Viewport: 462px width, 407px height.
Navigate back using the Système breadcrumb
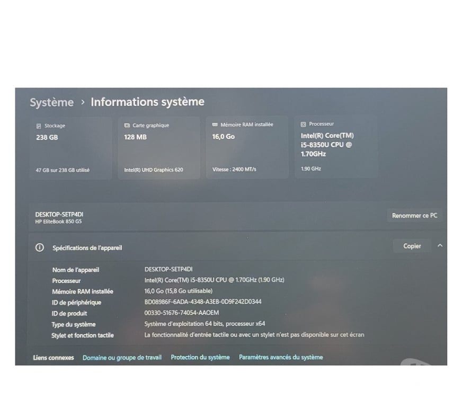pos(51,102)
